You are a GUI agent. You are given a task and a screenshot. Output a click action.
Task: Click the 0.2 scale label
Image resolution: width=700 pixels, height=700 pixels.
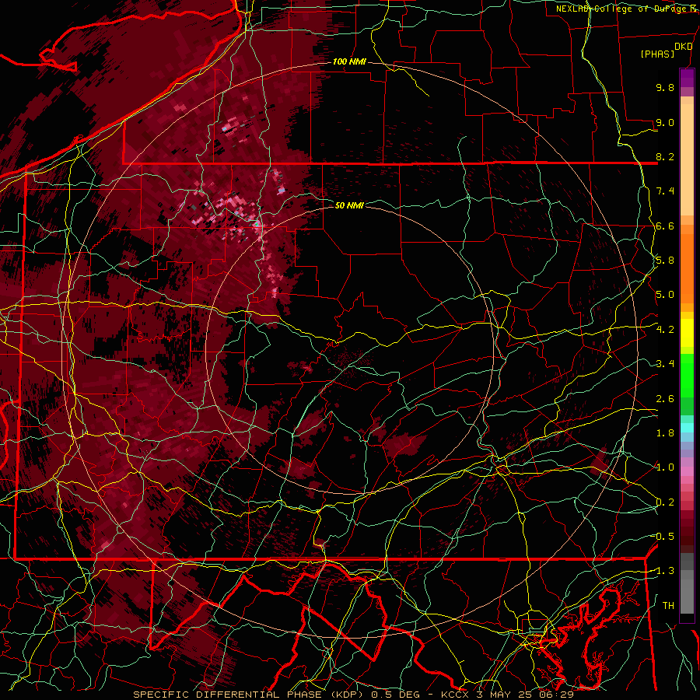[665, 502]
